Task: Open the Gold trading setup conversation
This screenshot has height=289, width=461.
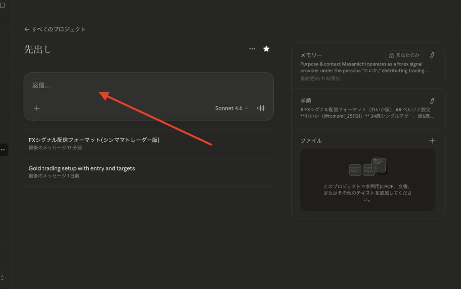Action: point(81,168)
